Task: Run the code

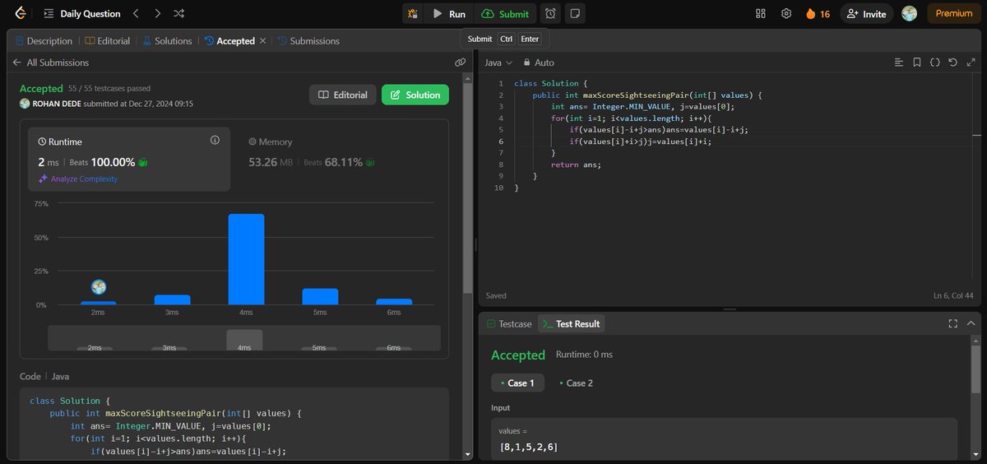Action: [449, 14]
